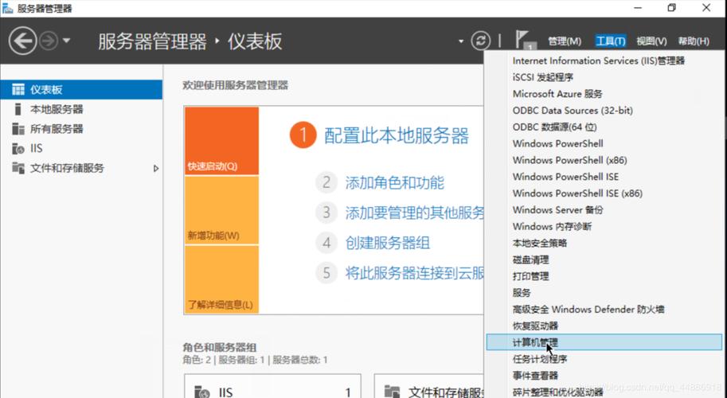Image resolution: width=727 pixels, height=398 pixels.
Task: Select the 了解详细信息(L) tile
Action: 221,279
